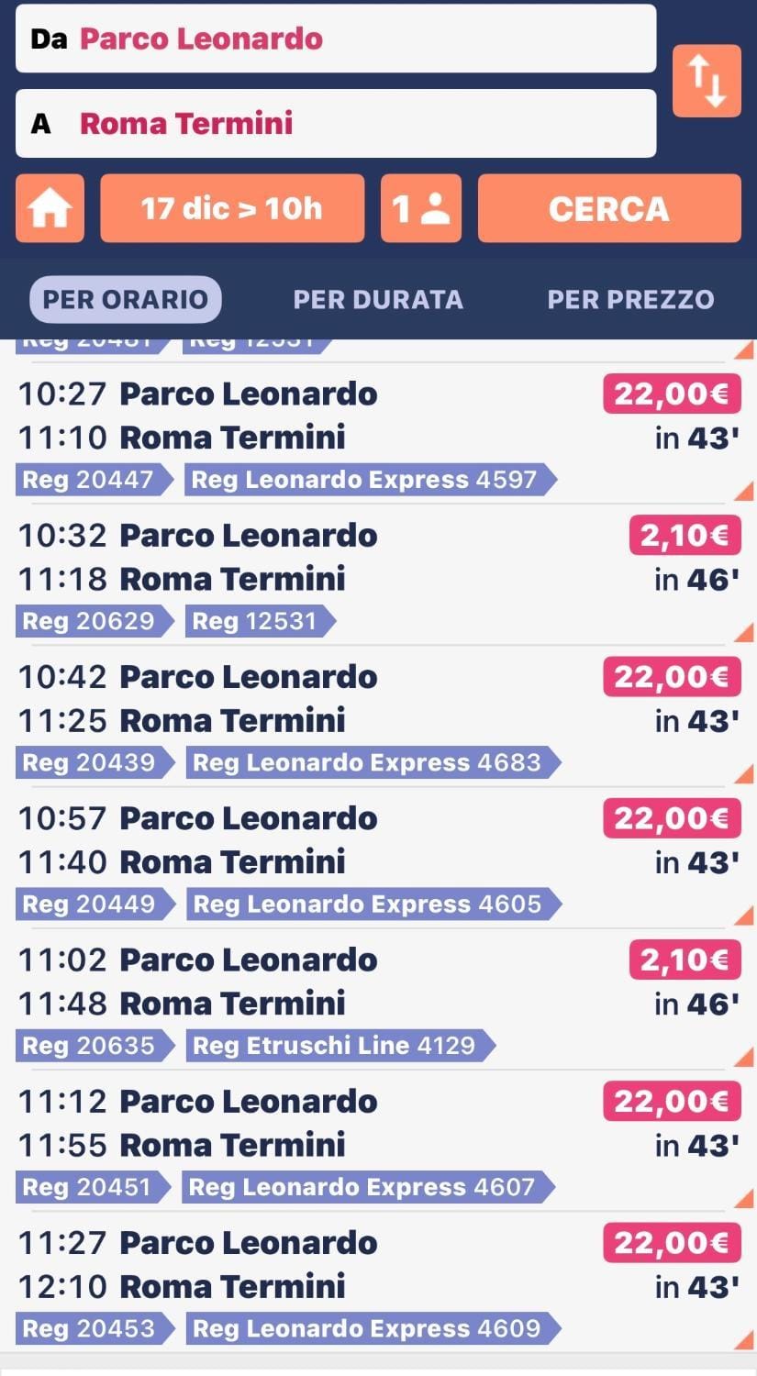Sort results via PER ORARIO tab
Screen dimensions: 757x1376
tap(126, 299)
